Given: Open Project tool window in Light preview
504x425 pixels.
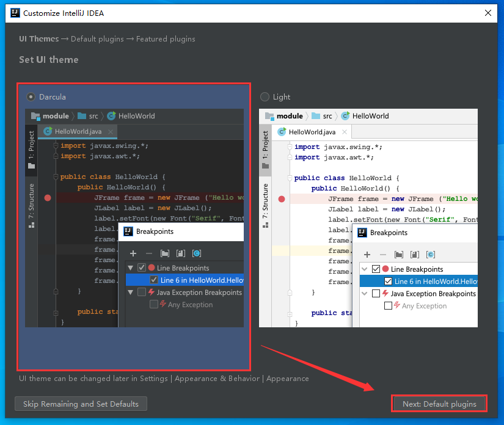Looking at the screenshot, I should (265, 150).
